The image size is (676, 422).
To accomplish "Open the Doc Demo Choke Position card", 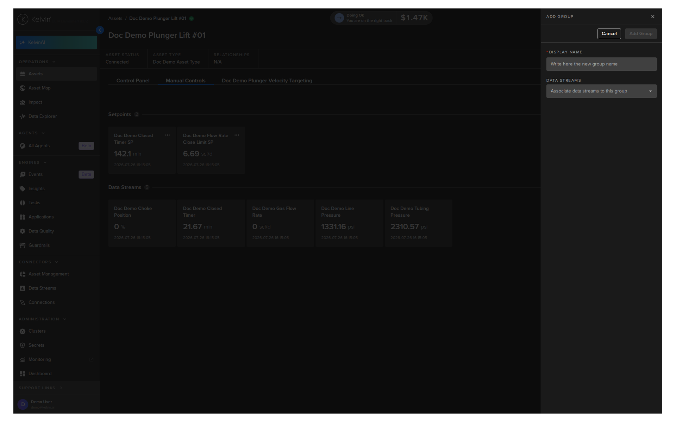I will [x=142, y=223].
